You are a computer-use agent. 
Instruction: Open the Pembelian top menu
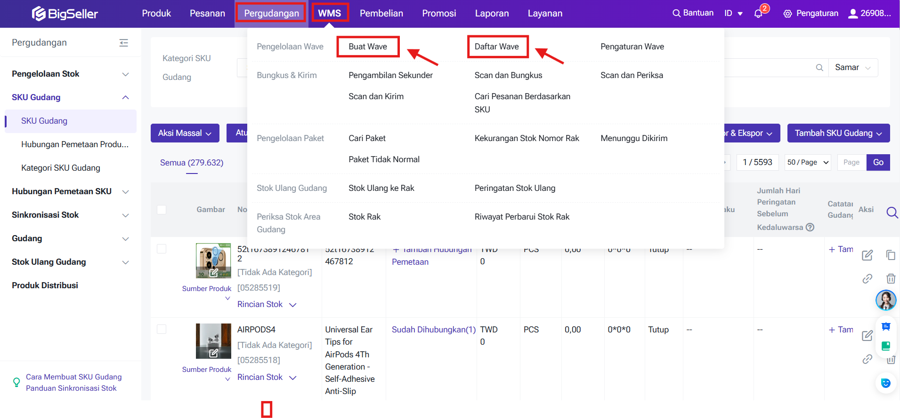click(381, 13)
